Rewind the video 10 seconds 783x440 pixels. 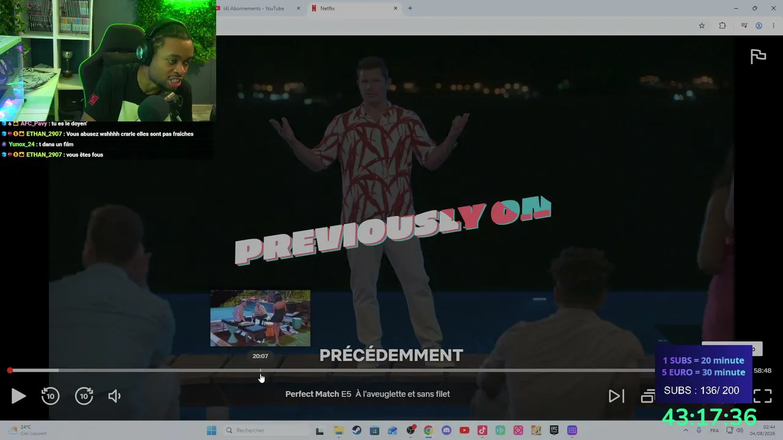point(50,396)
